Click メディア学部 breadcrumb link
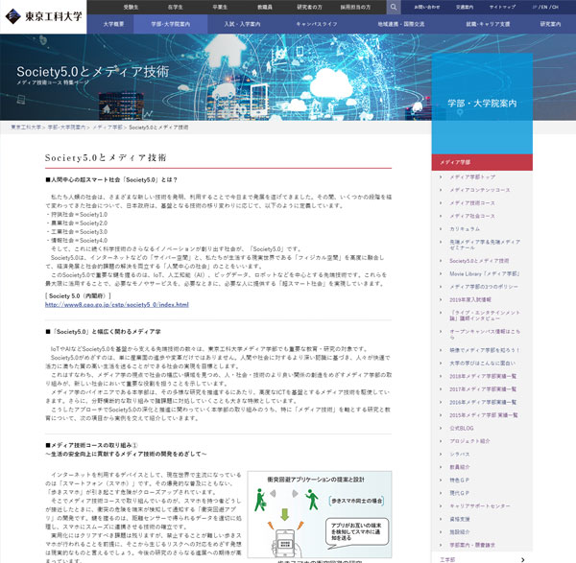The image size is (576, 563). click(x=107, y=128)
